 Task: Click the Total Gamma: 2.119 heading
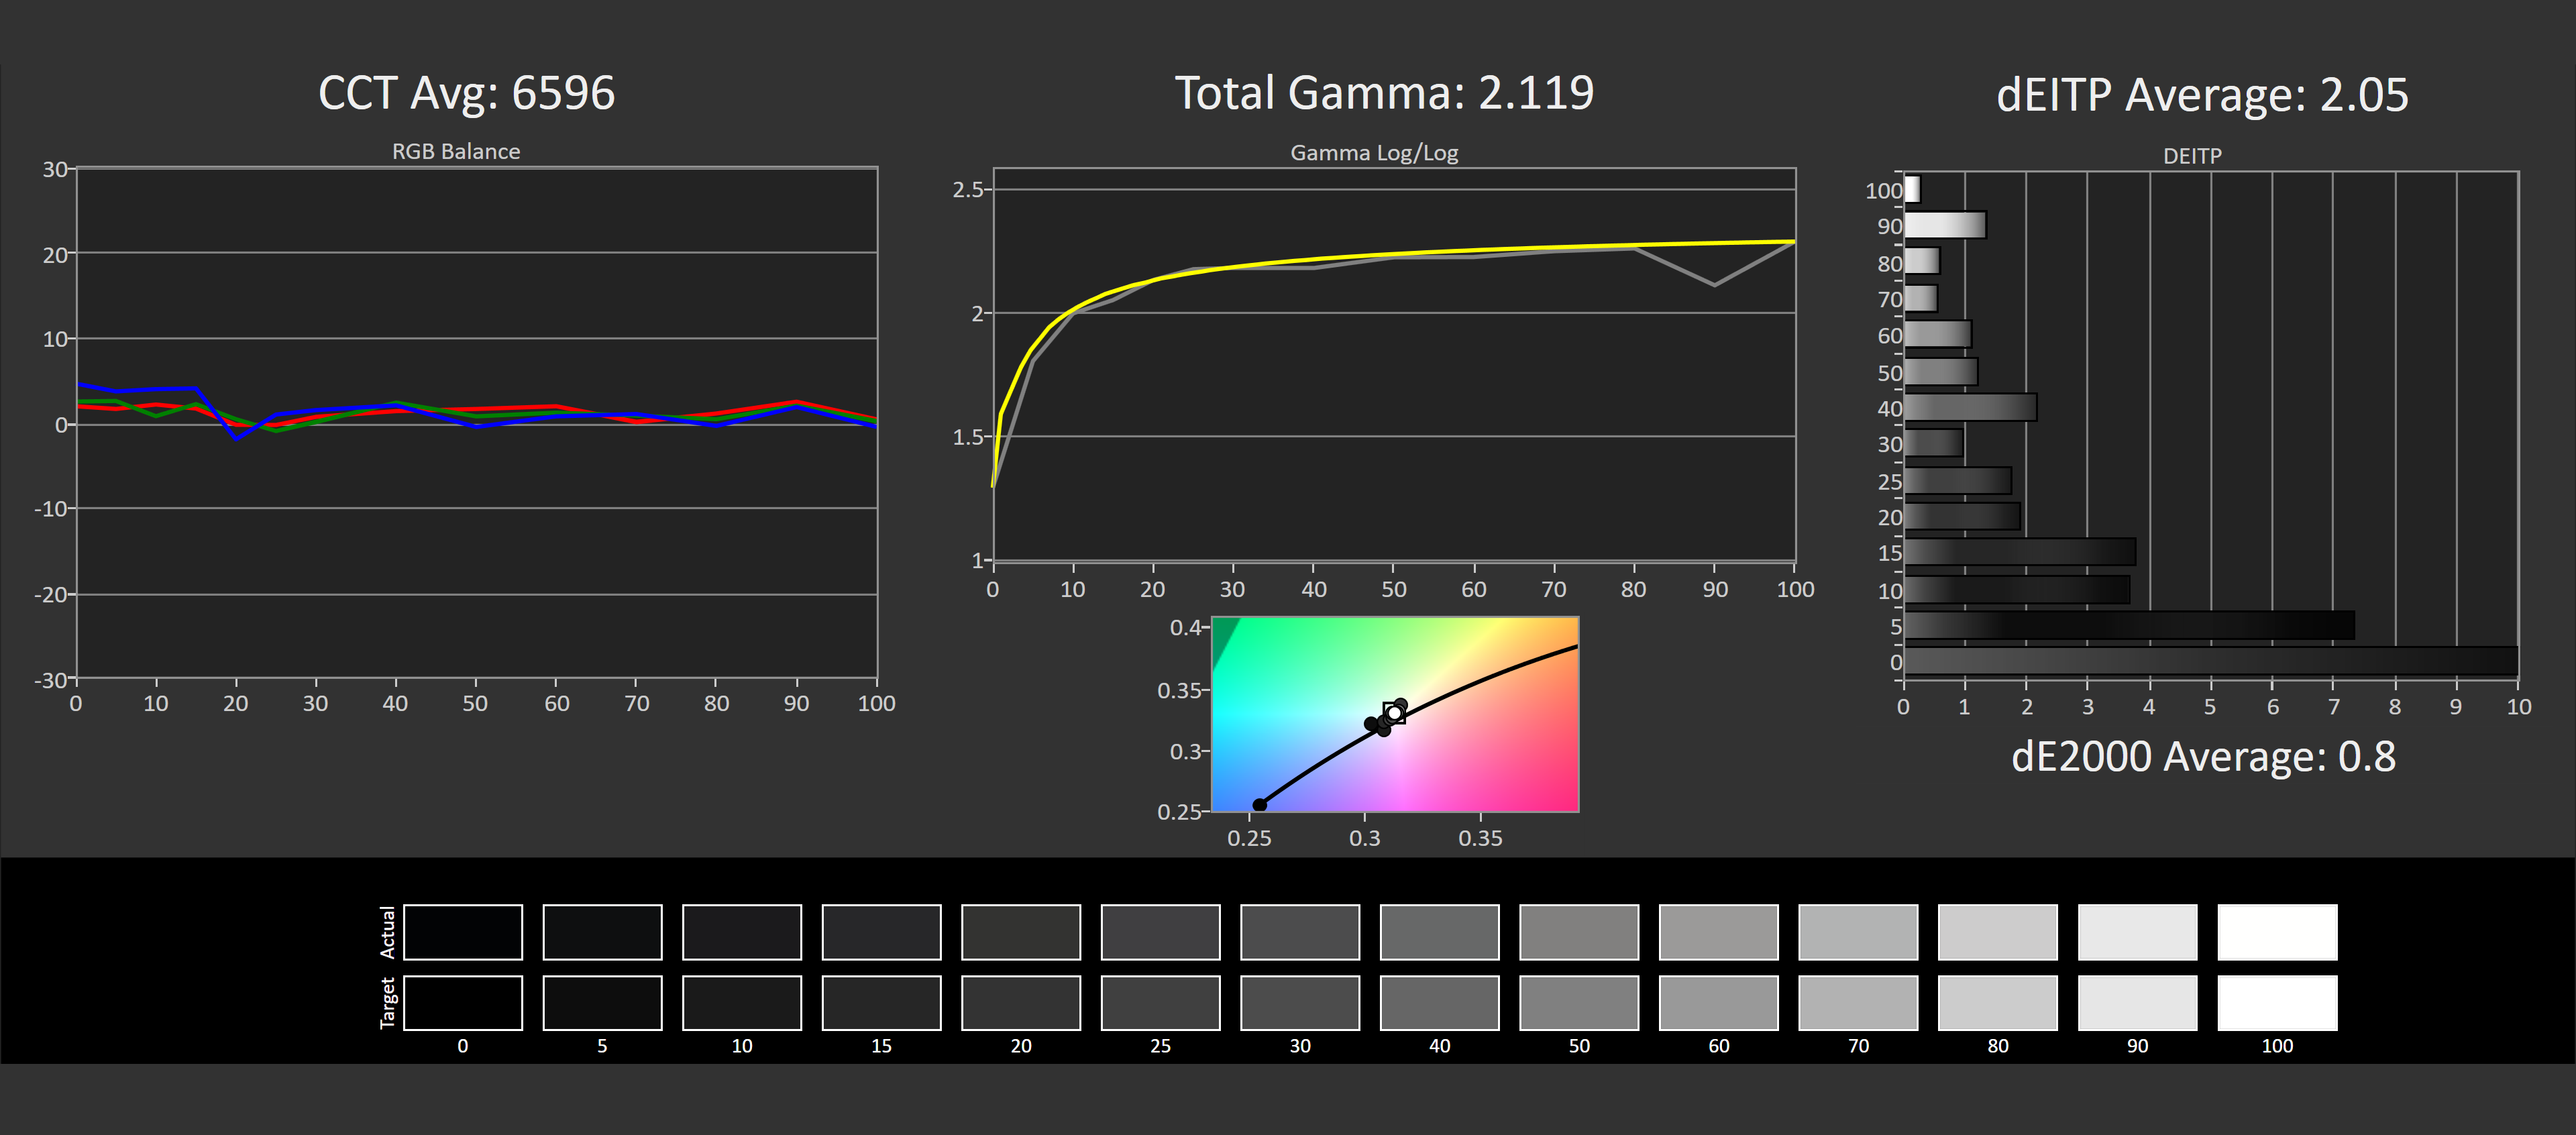click(x=1383, y=93)
